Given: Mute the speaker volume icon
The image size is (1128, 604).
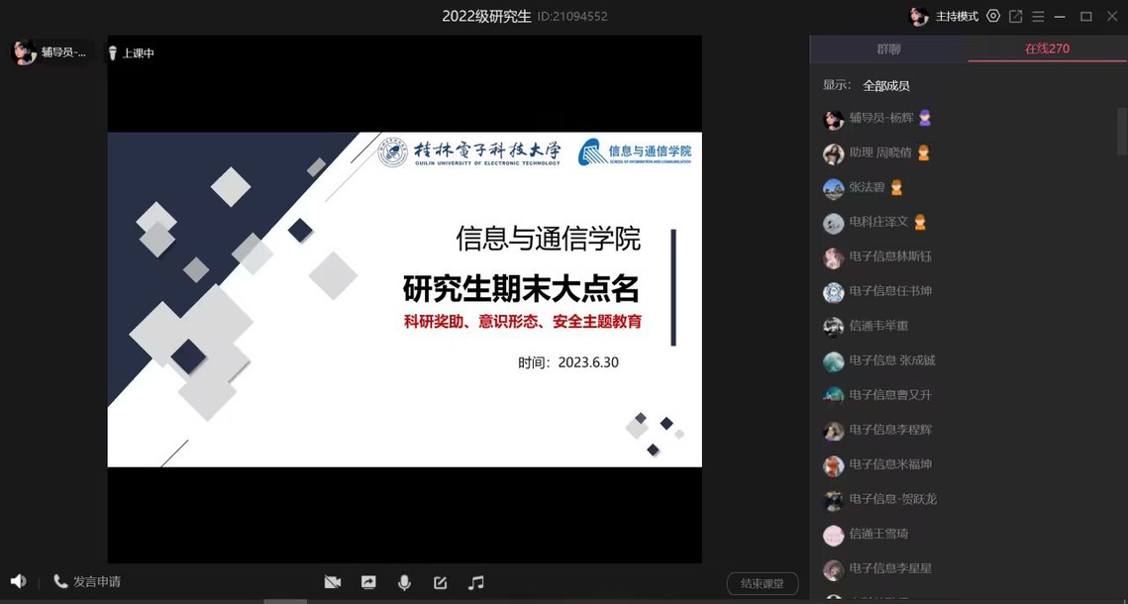Looking at the screenshot, I should [18, 581].
